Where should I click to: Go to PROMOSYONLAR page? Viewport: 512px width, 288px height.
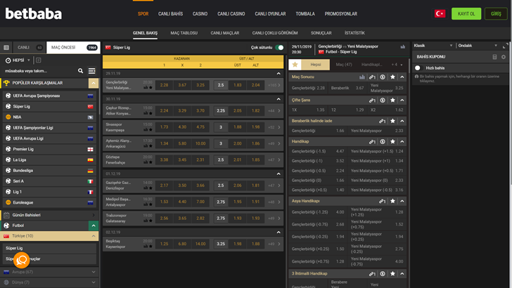click(x=340, y=14)
